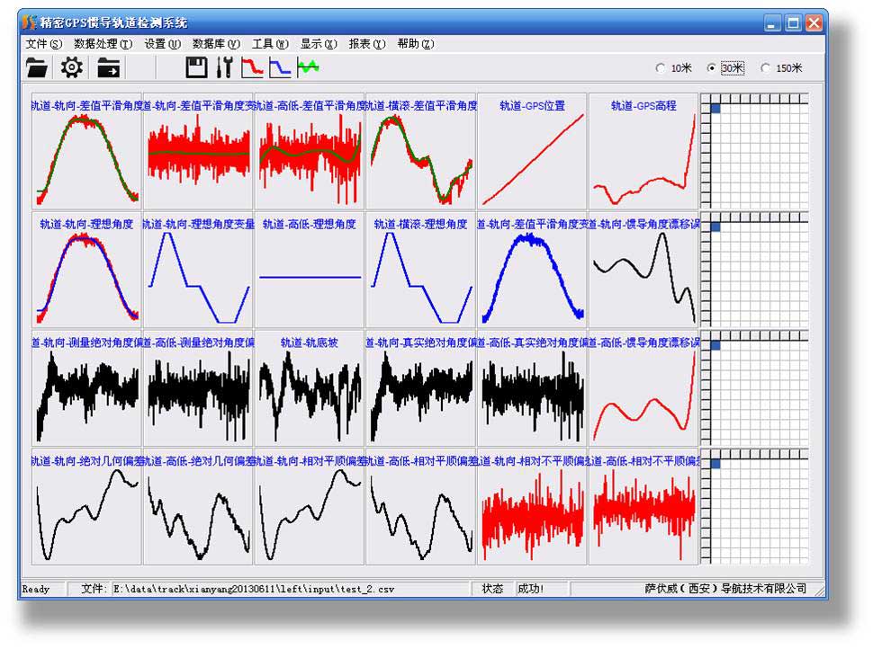Open the 轨道-轨向-理想角度变量 chart
The width and height of the screenshot is (873, 649).
198,270
